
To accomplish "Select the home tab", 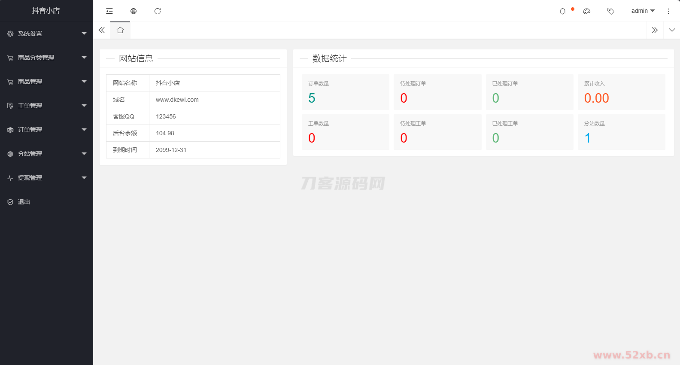I will pyautogui.click(x=120, y=30).
